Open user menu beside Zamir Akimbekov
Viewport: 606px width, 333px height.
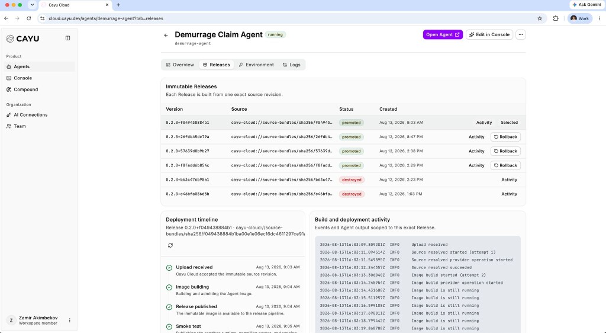[x=70, y=320]
